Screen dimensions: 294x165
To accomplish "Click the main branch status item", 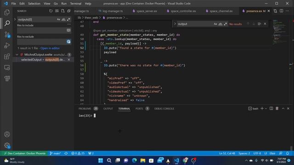I will [x=55, y=153].
